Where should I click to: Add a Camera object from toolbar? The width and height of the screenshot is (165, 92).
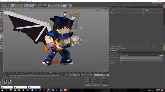click(68, 6)
